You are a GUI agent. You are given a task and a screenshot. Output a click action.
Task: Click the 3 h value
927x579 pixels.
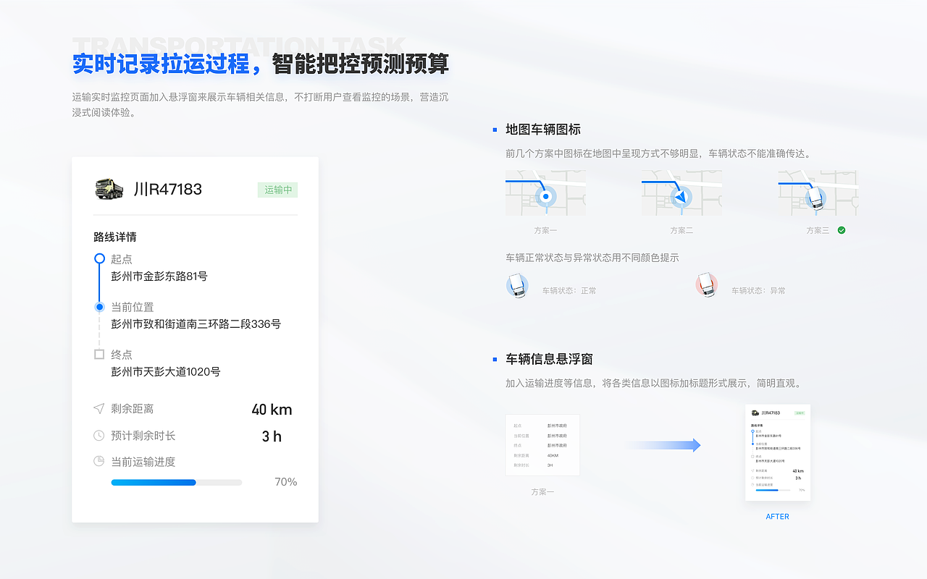click(x=272, y=436)
